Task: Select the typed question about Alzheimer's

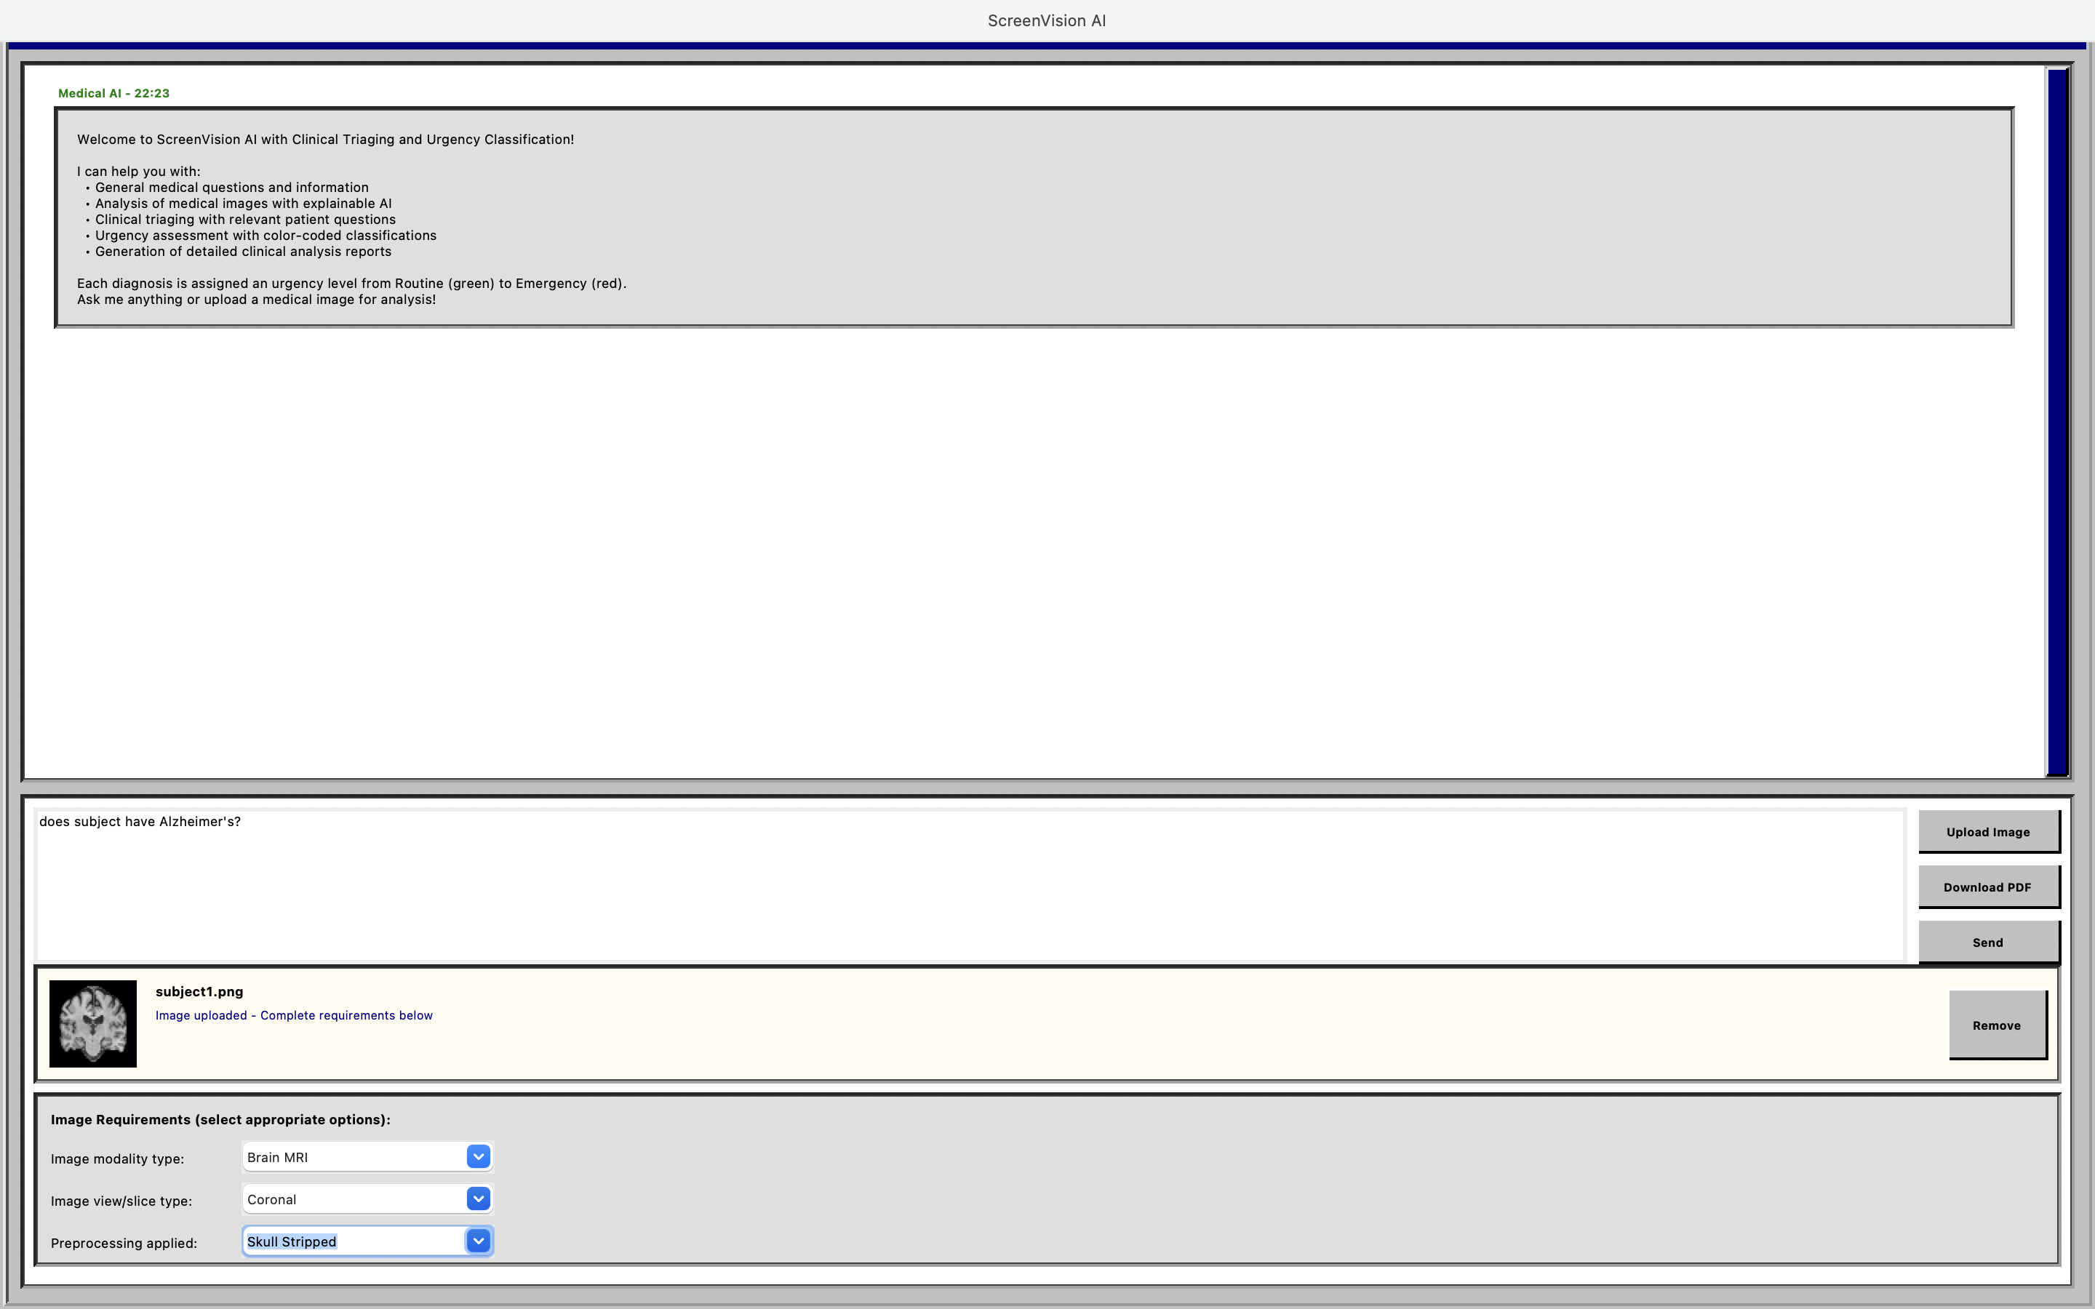Action: click(140, 822)
